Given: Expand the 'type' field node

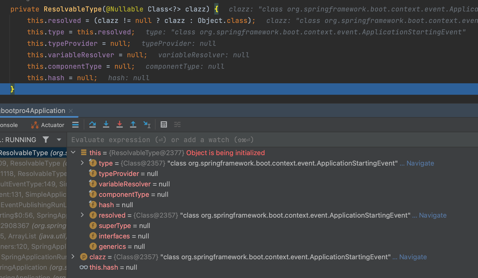Looking at the screenshot, I should coord(82,163).
